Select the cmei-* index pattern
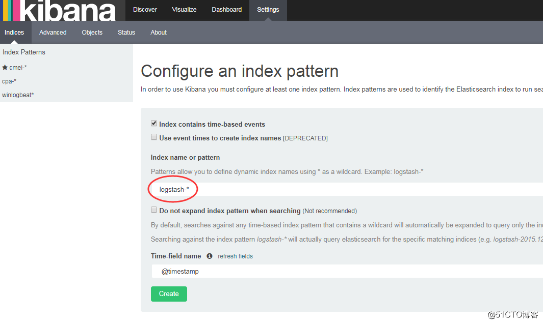 coord(18,67)
